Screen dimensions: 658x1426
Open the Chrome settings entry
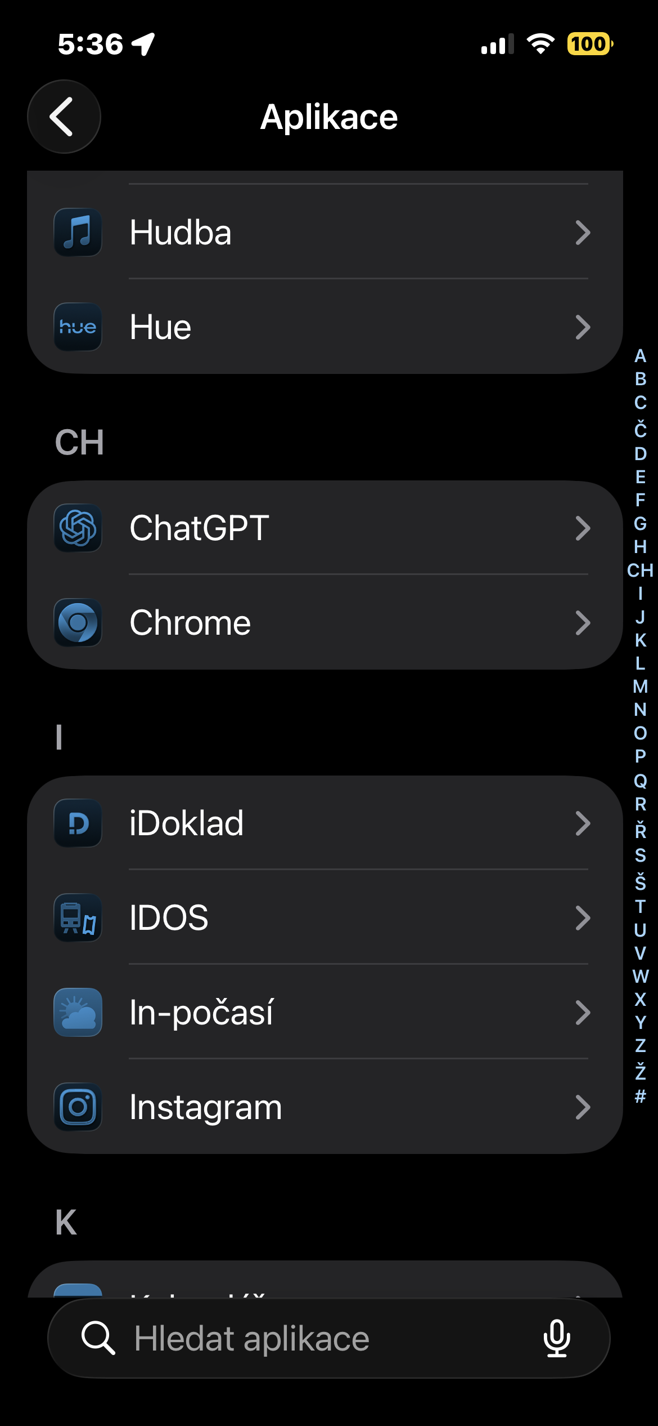190,623
